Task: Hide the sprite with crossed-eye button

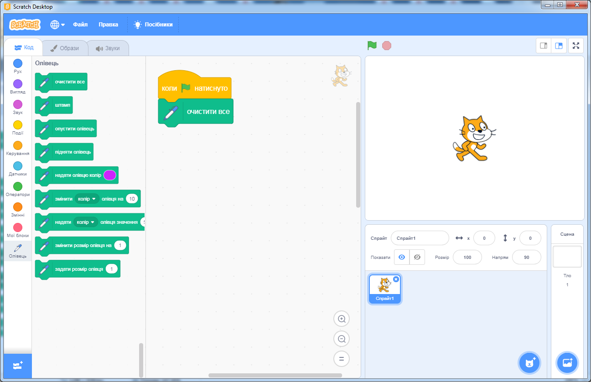Action: 417,257
